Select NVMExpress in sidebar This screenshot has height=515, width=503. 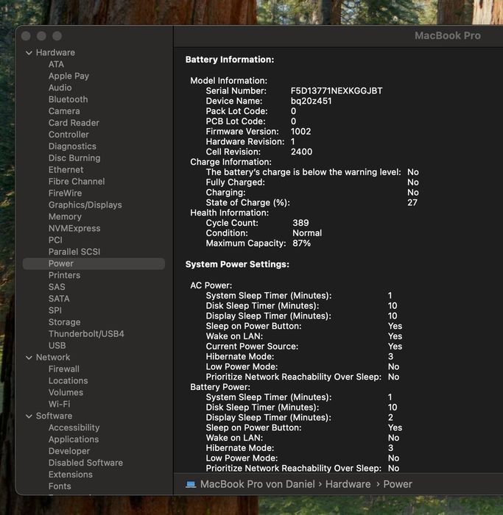[74, 229]
